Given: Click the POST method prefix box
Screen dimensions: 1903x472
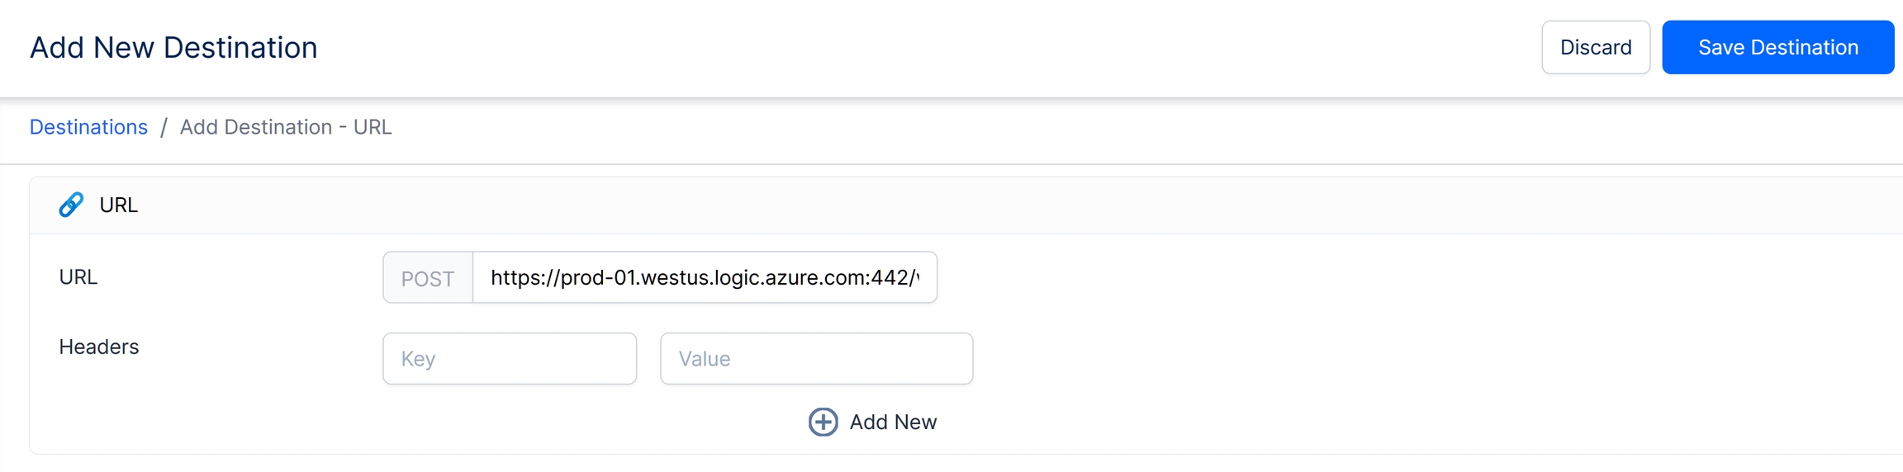Looking at the screenshot, I should pos(428,278).
